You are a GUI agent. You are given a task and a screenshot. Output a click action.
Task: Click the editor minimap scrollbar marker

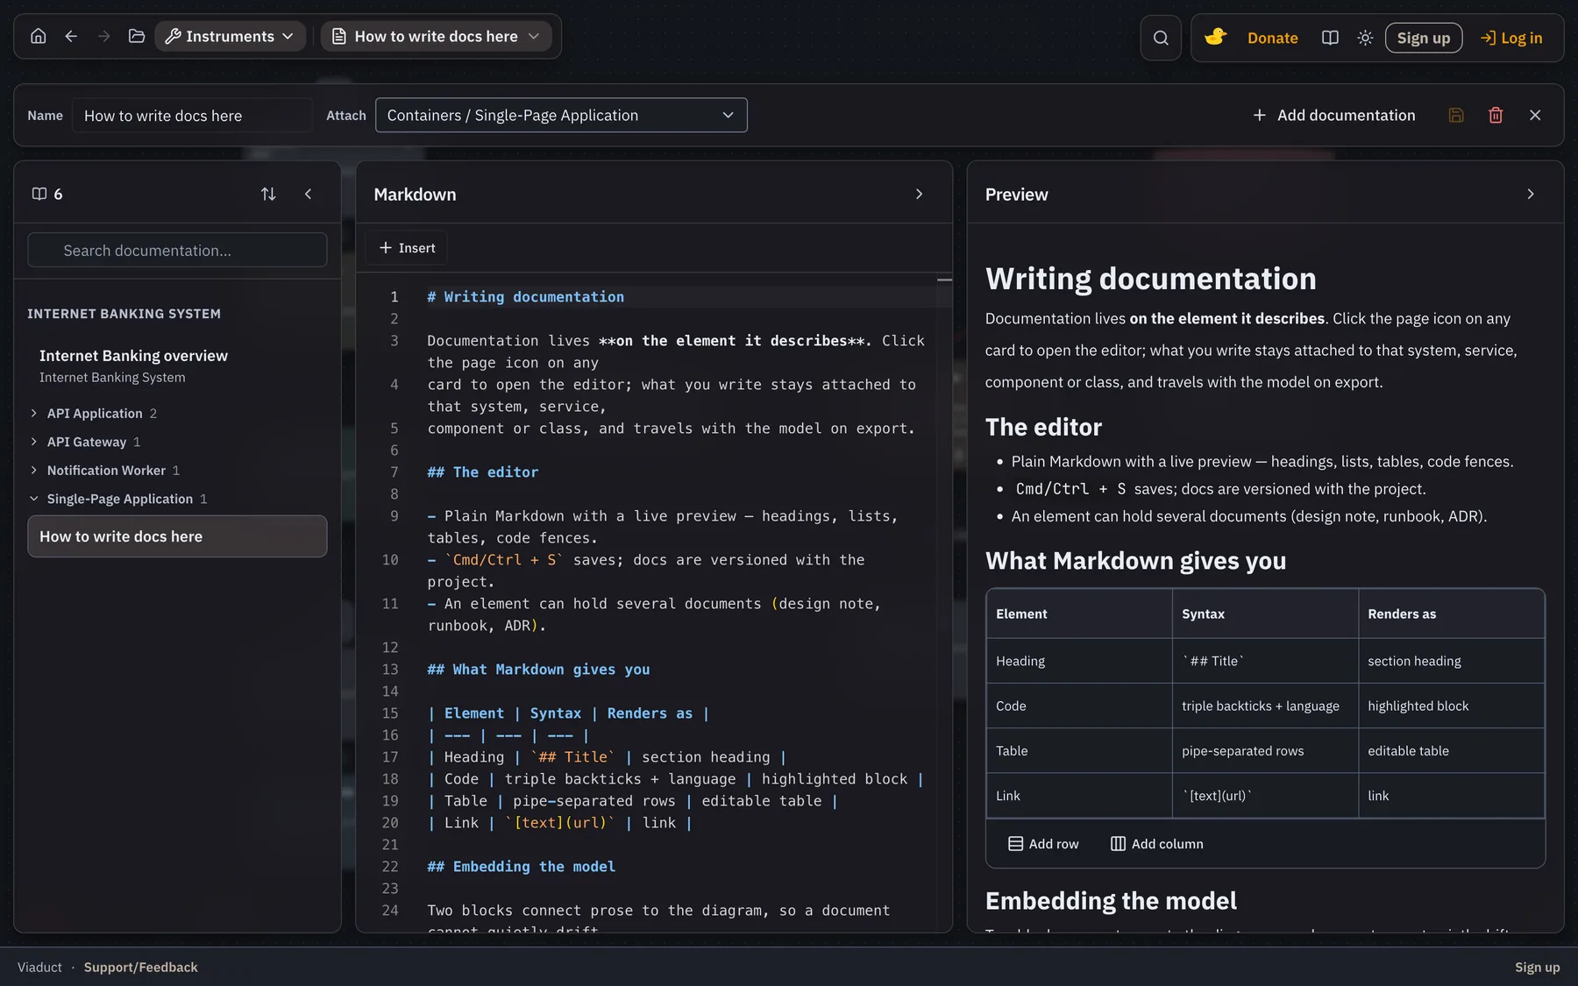click(944, 280)
